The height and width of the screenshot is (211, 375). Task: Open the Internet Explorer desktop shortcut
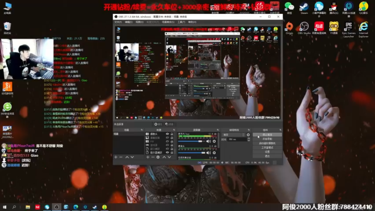coord(364,30)
